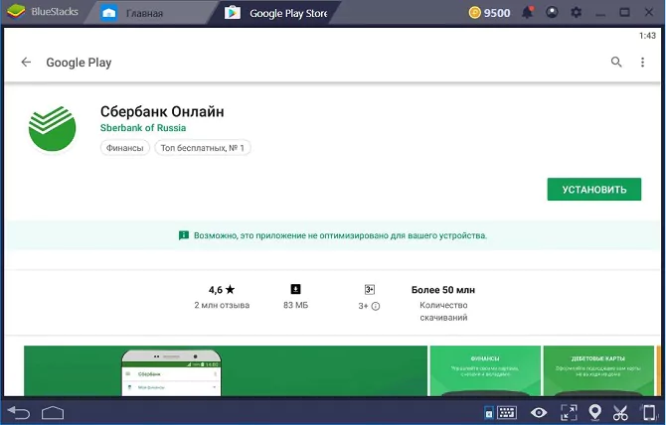The height and width of the screenshot is (425, 666).
Task: Open the Sberbank of Russia developer link
Action: (143, 128)
